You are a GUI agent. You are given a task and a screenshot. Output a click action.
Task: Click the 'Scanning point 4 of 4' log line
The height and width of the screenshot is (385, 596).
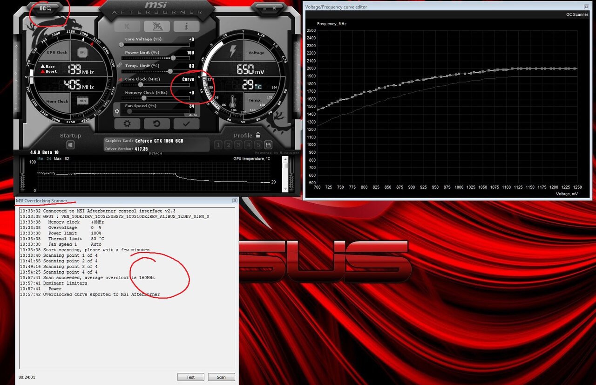click(59, 272)
